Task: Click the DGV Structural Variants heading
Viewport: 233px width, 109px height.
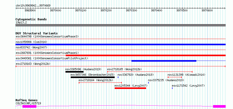Action: pyautogui.click(x=37, y=33)
